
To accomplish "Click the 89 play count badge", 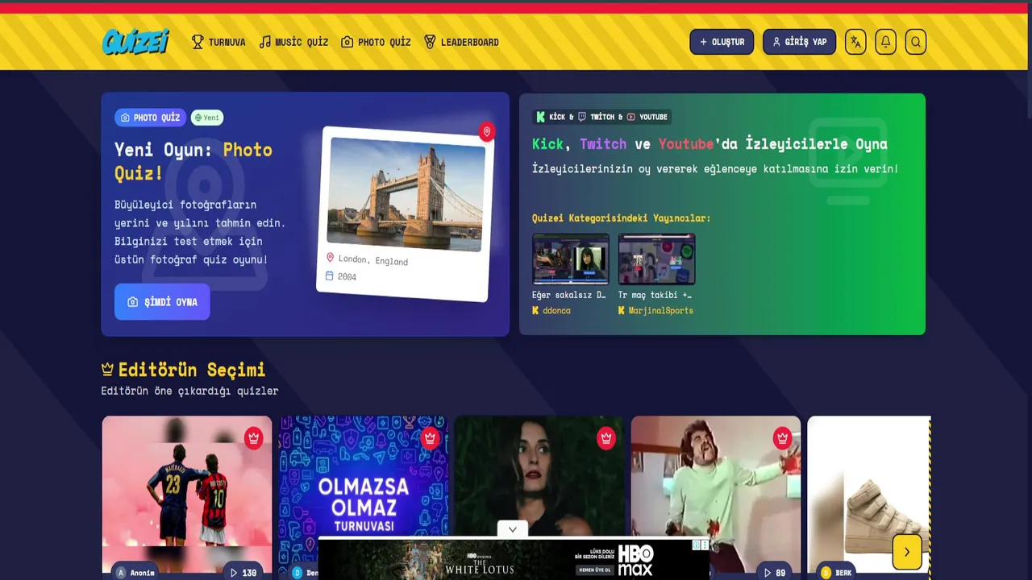I will coord(774,573).
